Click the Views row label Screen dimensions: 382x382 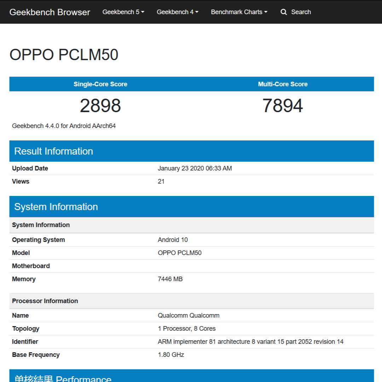[21, 181]
